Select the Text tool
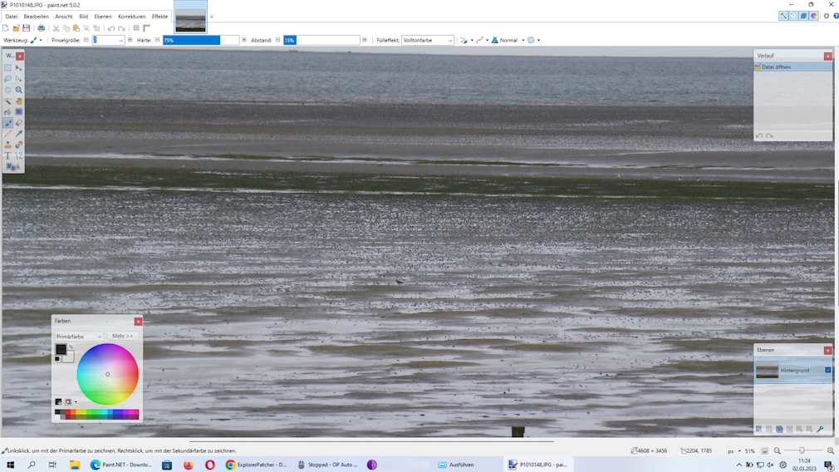 click(8, 155)
